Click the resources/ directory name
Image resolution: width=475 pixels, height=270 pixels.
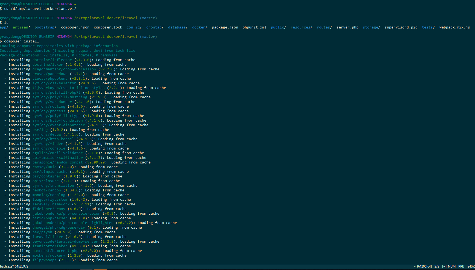coord(302,27)
